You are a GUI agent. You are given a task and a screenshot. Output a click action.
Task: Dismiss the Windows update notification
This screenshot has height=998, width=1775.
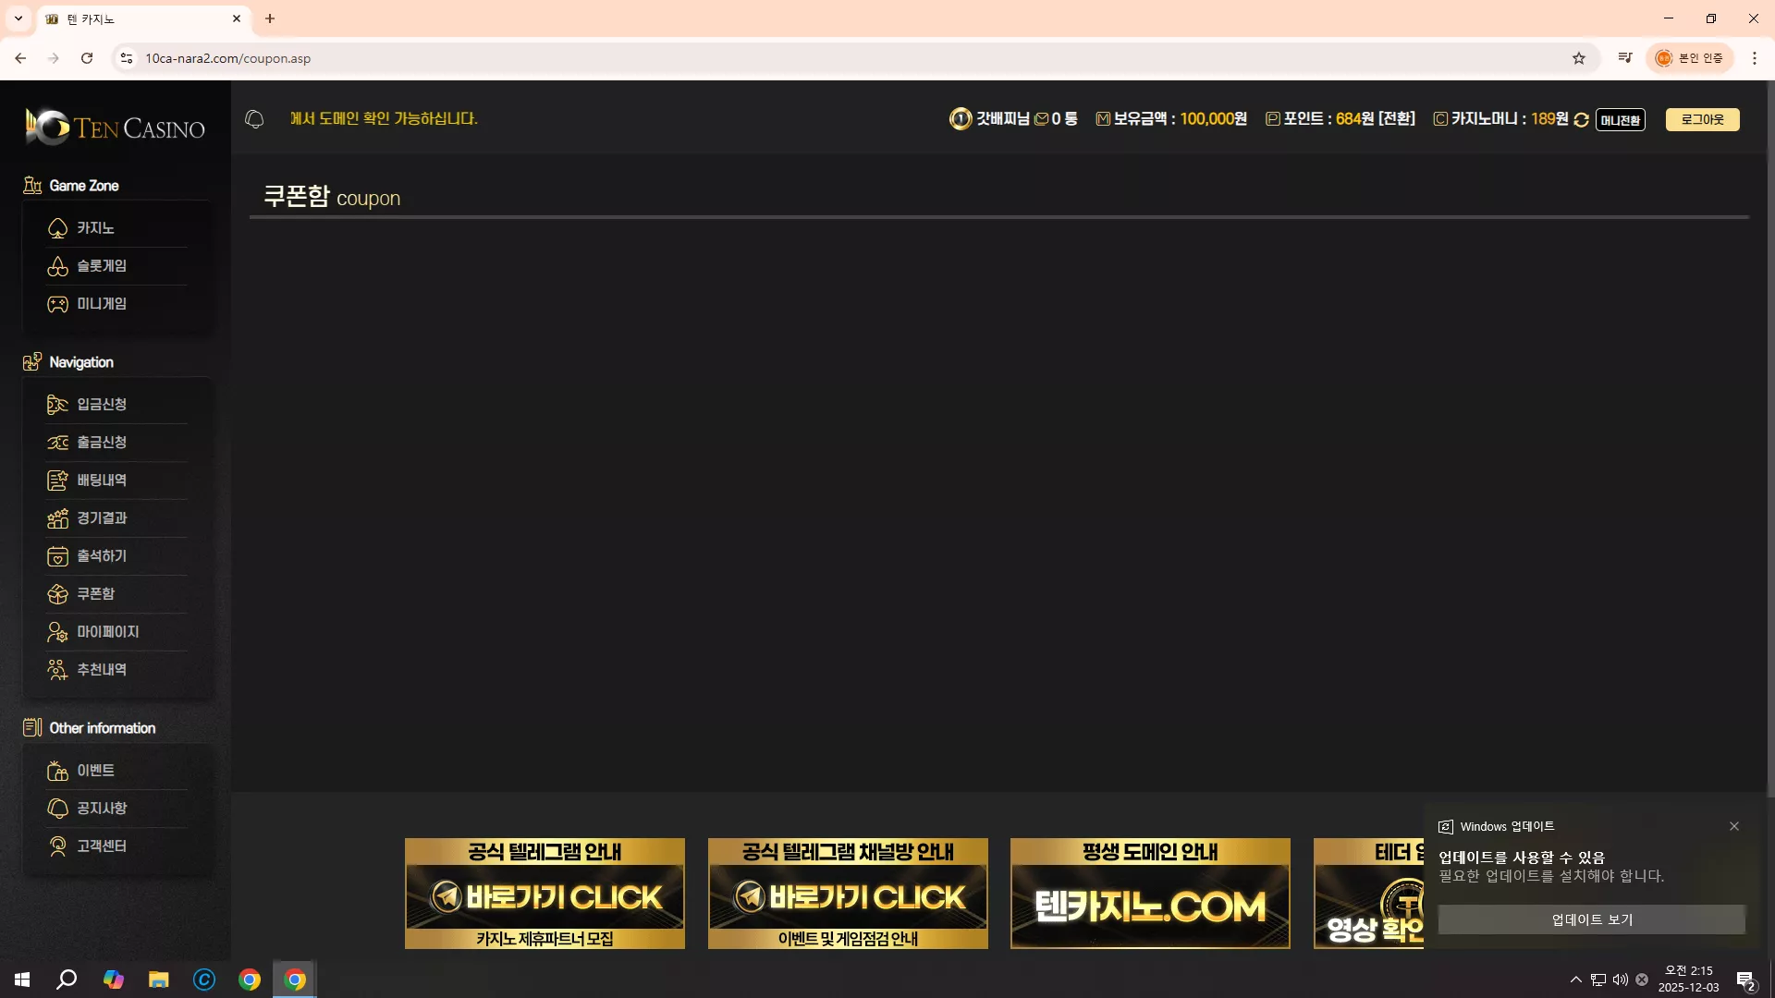click(x=1734, y=826)
